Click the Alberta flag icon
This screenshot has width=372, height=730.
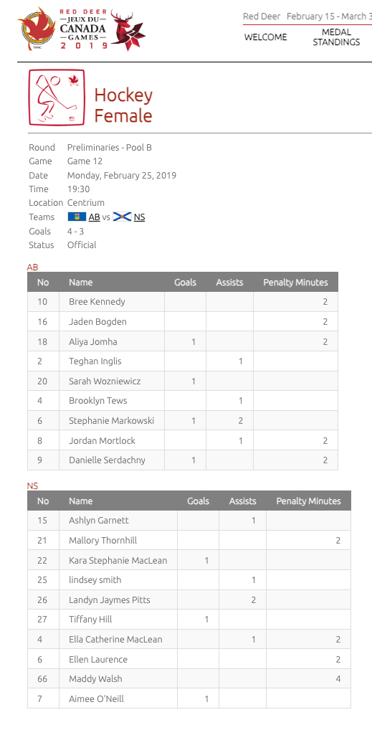pyautogui.click(x=77, y=217)
